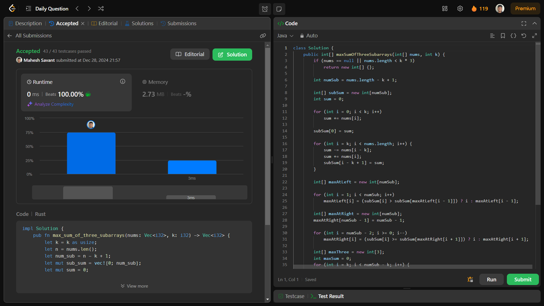
Task: Switch to the Description tab
Action: 25,24
